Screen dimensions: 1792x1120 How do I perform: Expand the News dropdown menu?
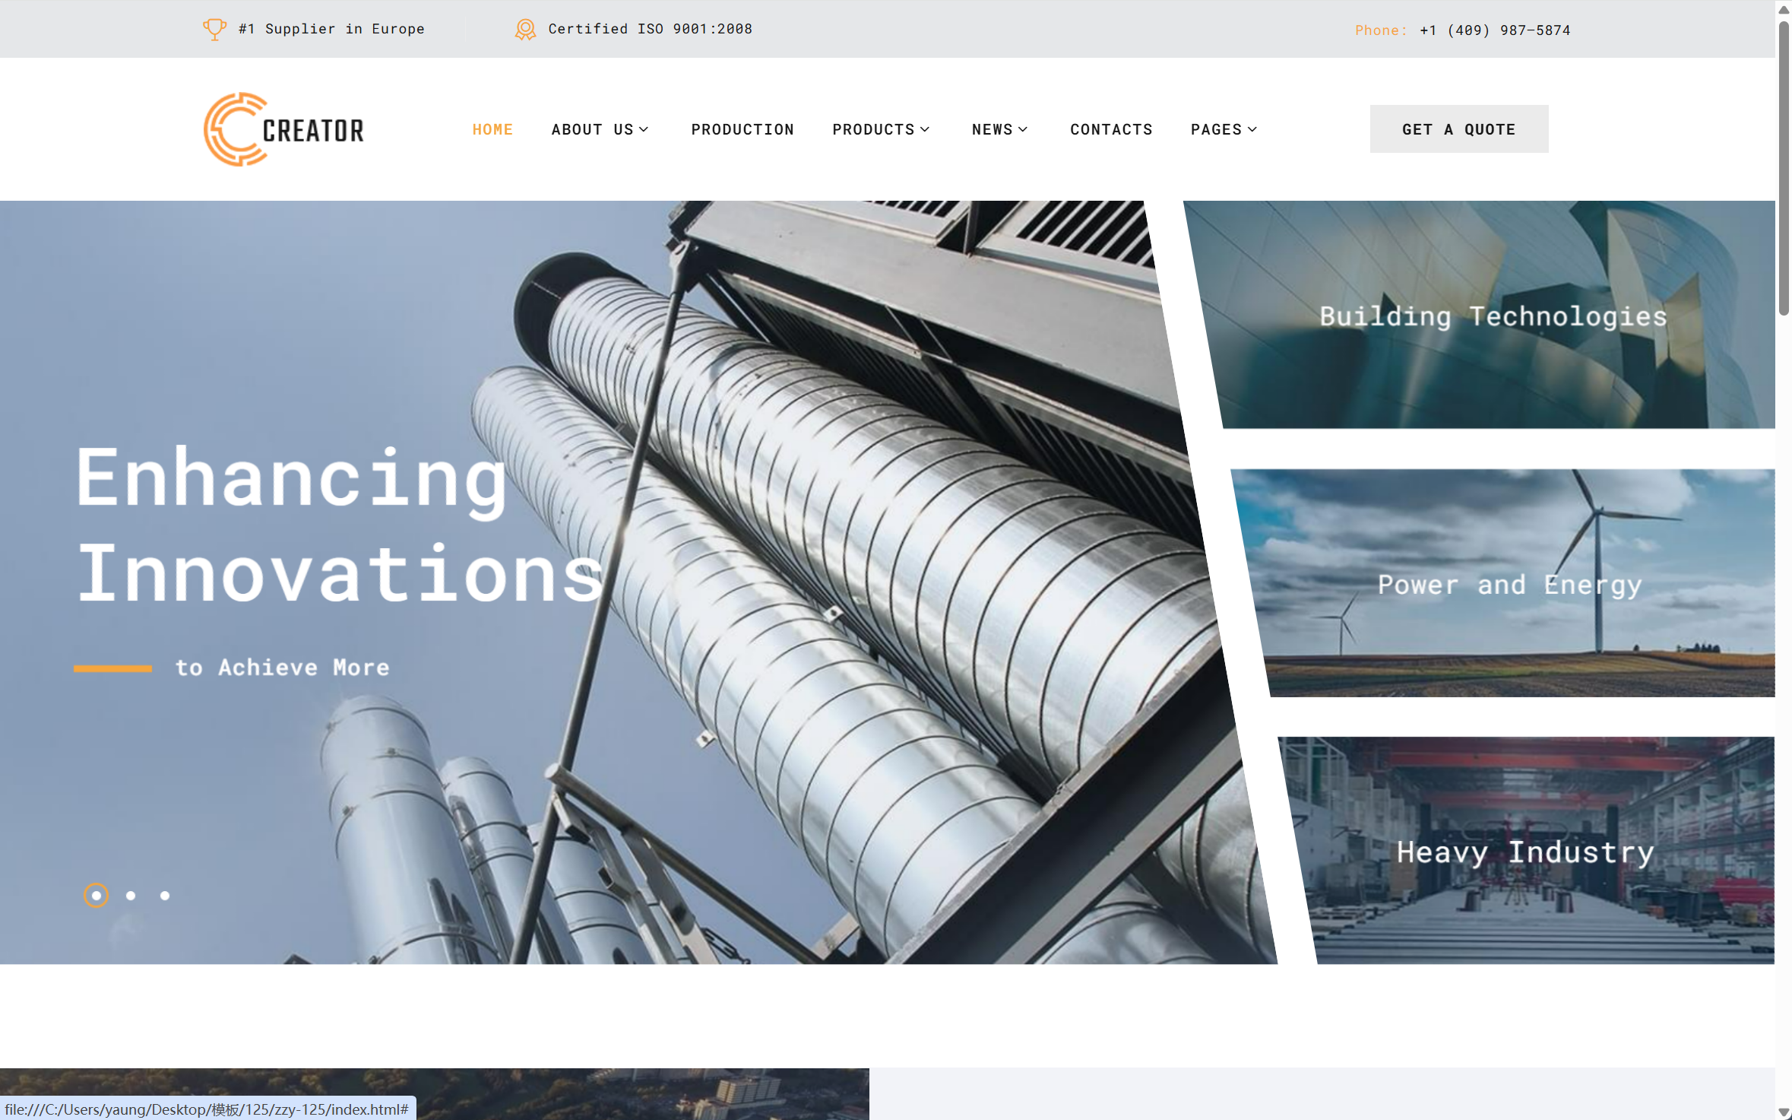point(999,129)
